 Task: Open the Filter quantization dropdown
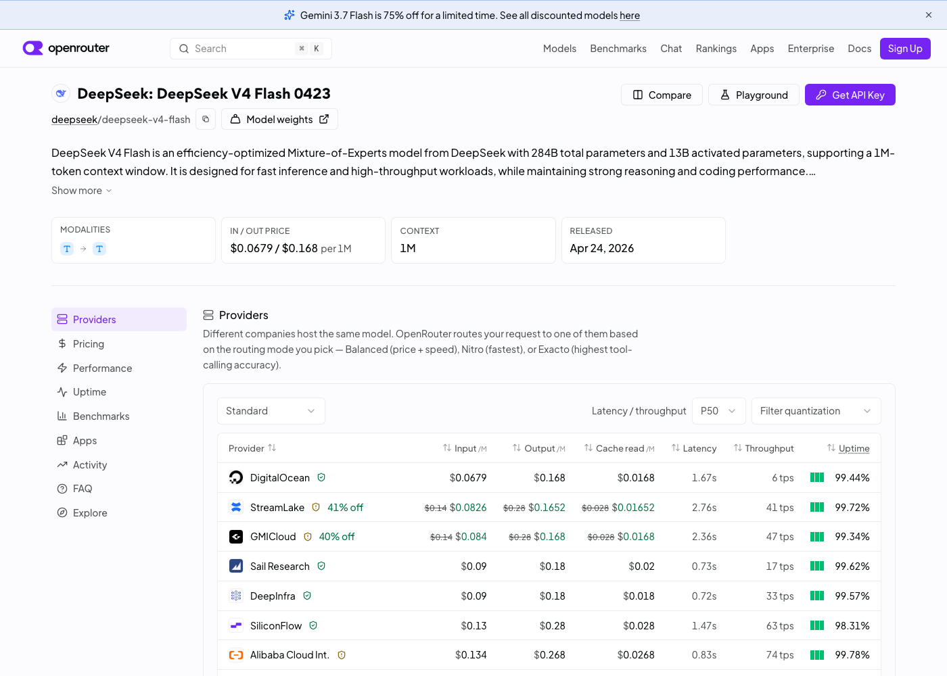pyautogui.click(x=816, y=411)
